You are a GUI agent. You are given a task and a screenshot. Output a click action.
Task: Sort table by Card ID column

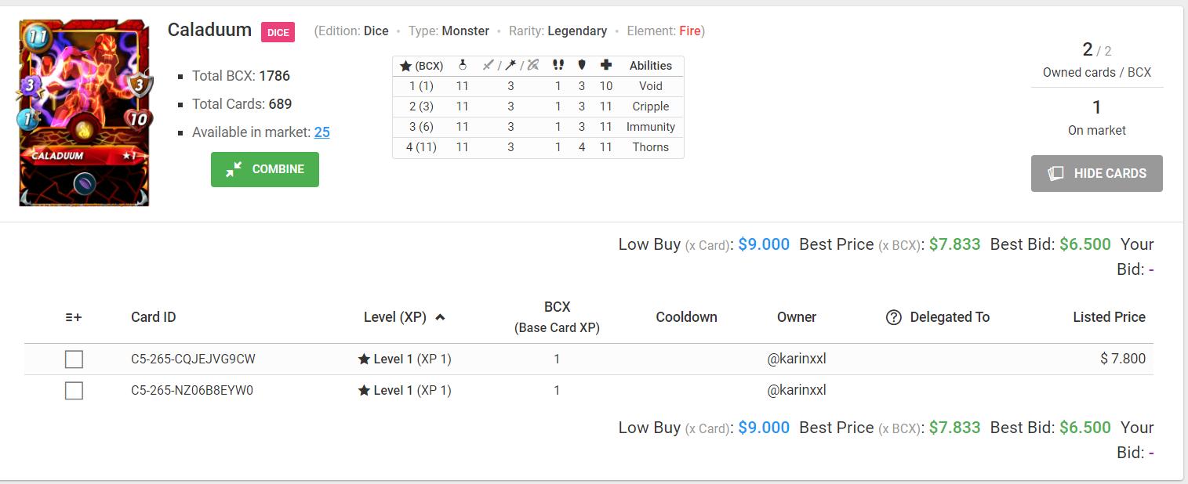click(154, 317)
